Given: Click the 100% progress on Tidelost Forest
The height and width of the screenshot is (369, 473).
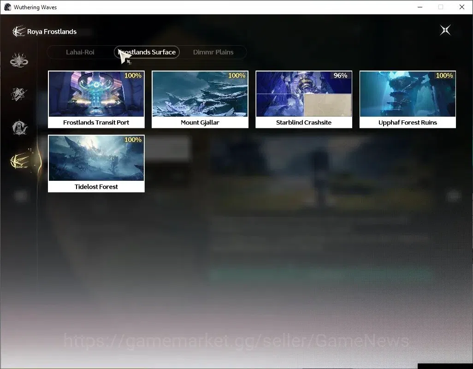Looking at the screenshot, I should pos(133,140).
